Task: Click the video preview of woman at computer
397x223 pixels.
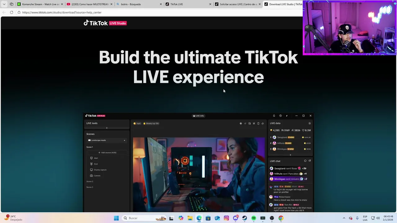Action: coord(199,174)
